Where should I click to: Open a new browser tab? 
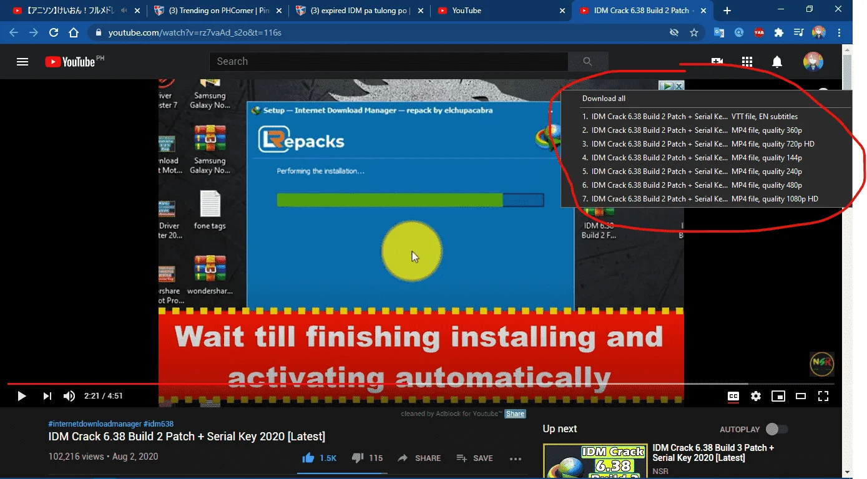[727, 11]
